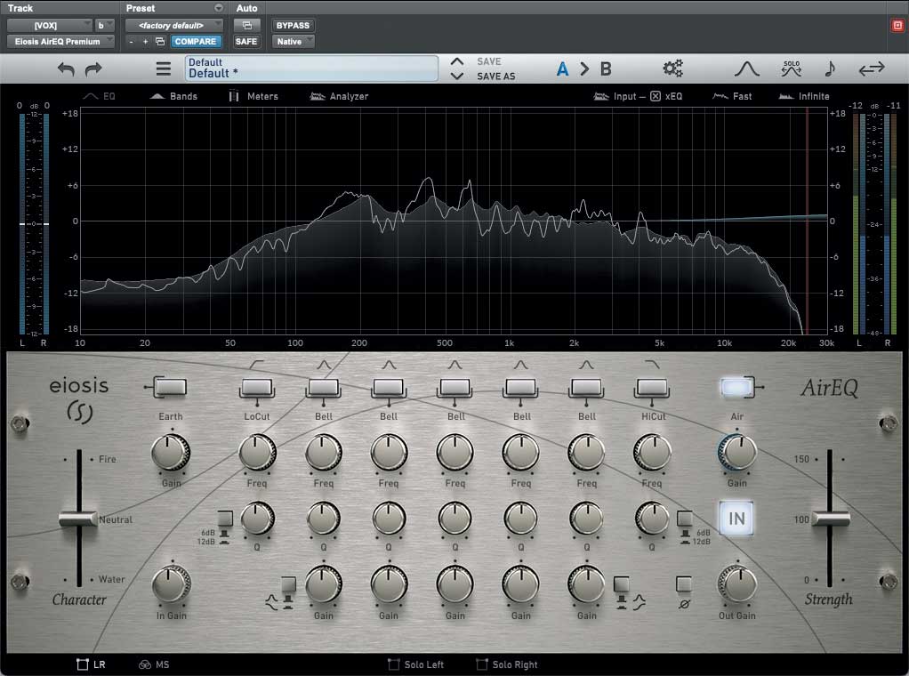Toggle the SOLO band icon
909x676 pixels.
pyautogui.click(x=792, y=68)
